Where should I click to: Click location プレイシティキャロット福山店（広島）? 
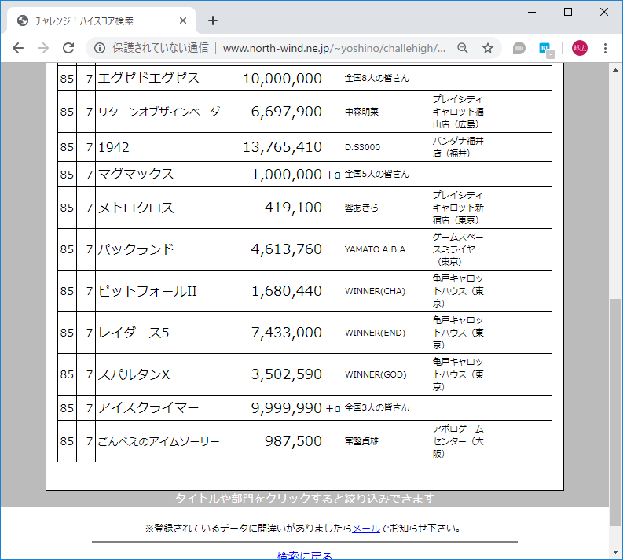coord(458,112)
